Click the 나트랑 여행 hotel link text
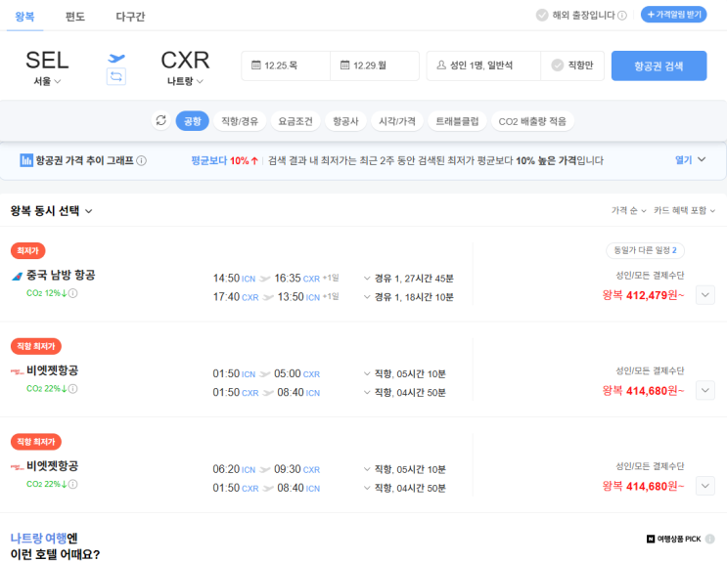 (x=38, y=538)
